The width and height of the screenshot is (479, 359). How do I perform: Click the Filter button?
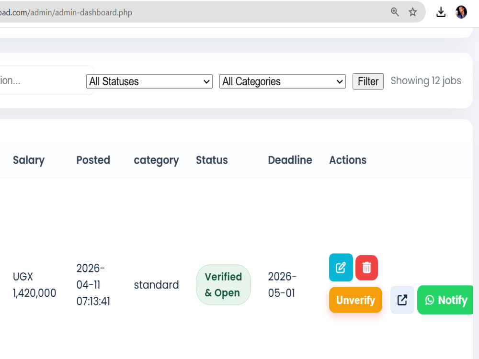[368, 81]
